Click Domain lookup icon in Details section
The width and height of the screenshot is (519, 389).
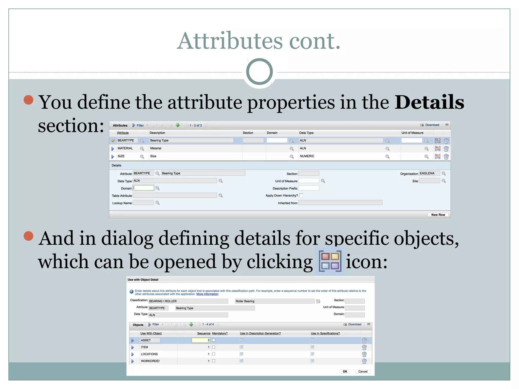click(157, 188)
